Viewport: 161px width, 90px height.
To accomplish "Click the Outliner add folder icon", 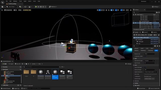I will pos(157,12).
